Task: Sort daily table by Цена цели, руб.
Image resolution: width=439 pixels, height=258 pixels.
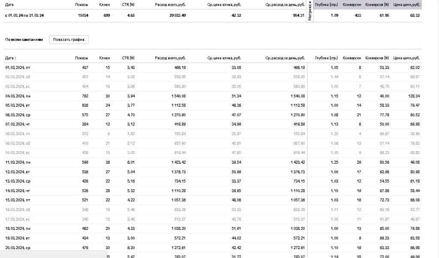Action: (406, 58)
